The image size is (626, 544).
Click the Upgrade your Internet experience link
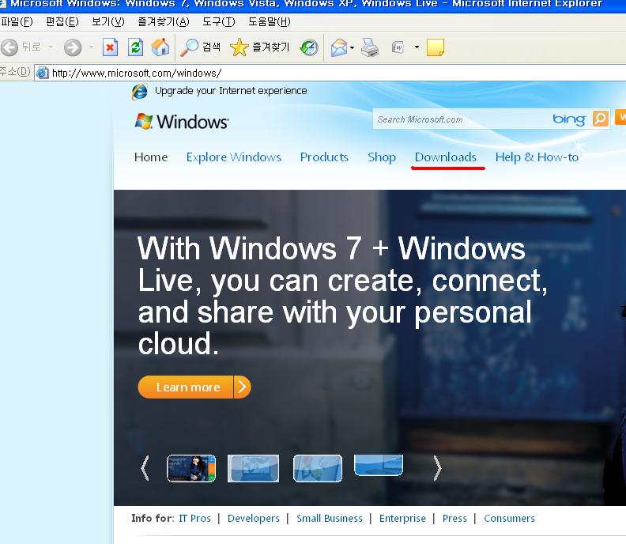pos(231,91)
